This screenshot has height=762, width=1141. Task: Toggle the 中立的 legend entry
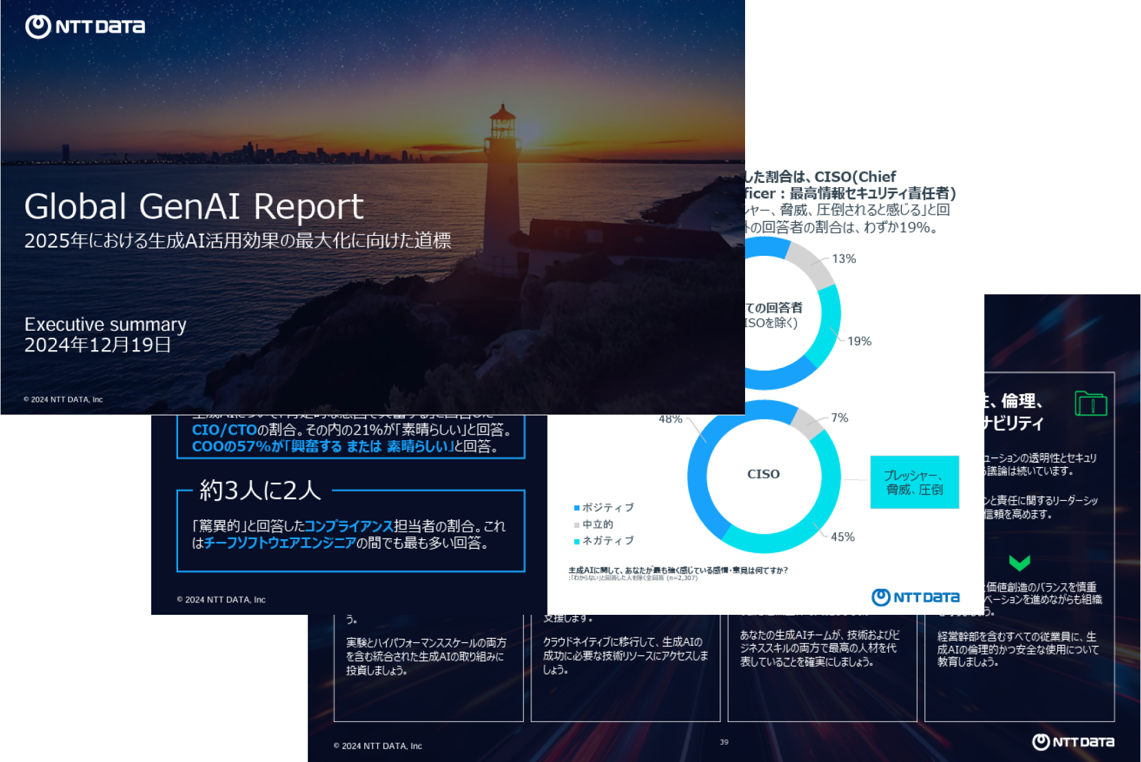pos(597,524)
